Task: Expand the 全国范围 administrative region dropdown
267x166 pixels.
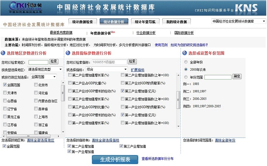Action: [x=43, y=77]
